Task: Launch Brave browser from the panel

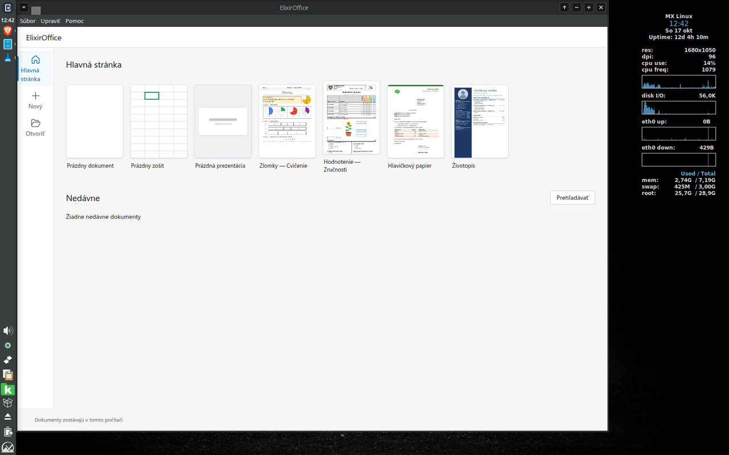Action: (x=8, y=31)
